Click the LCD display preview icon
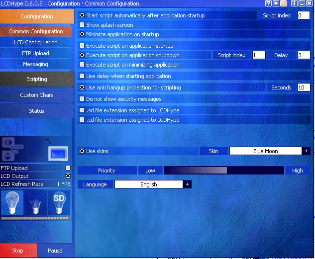 click(x=58, y=154)
